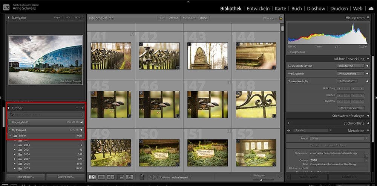Image resolution: width=377 pixels, height=186 pixels.
Task: Select the Text library filter
Action: point(162,18)
